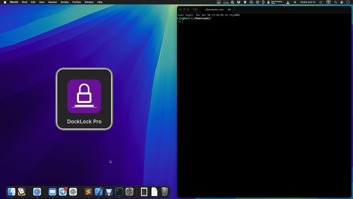Open the Trash in the Dock
The width and height of the screenshot is (353, 199).
click(164, 192)
